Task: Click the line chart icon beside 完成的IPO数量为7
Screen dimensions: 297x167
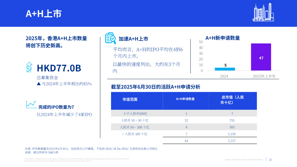Action: 31,105
